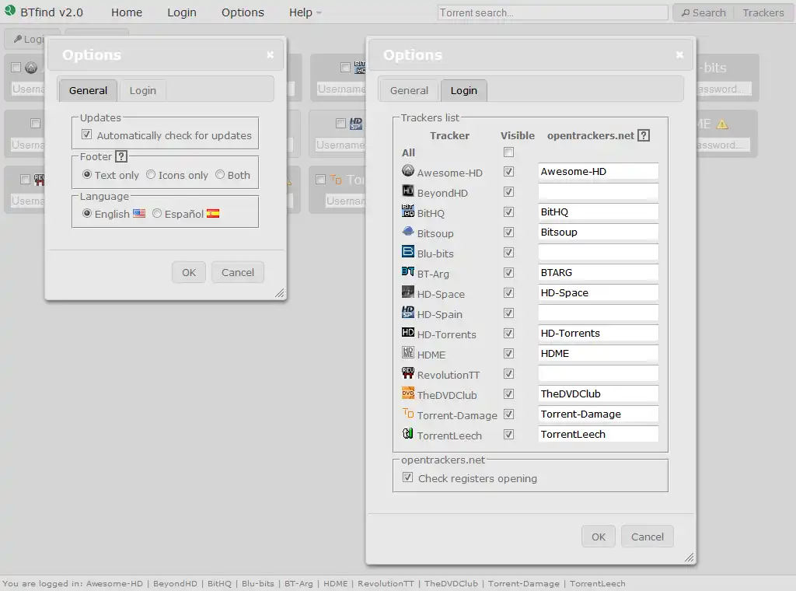This screenshot has height=591, width=796.
Task: Click the BTfind logo icon
Action: click(x=9, y=10)
